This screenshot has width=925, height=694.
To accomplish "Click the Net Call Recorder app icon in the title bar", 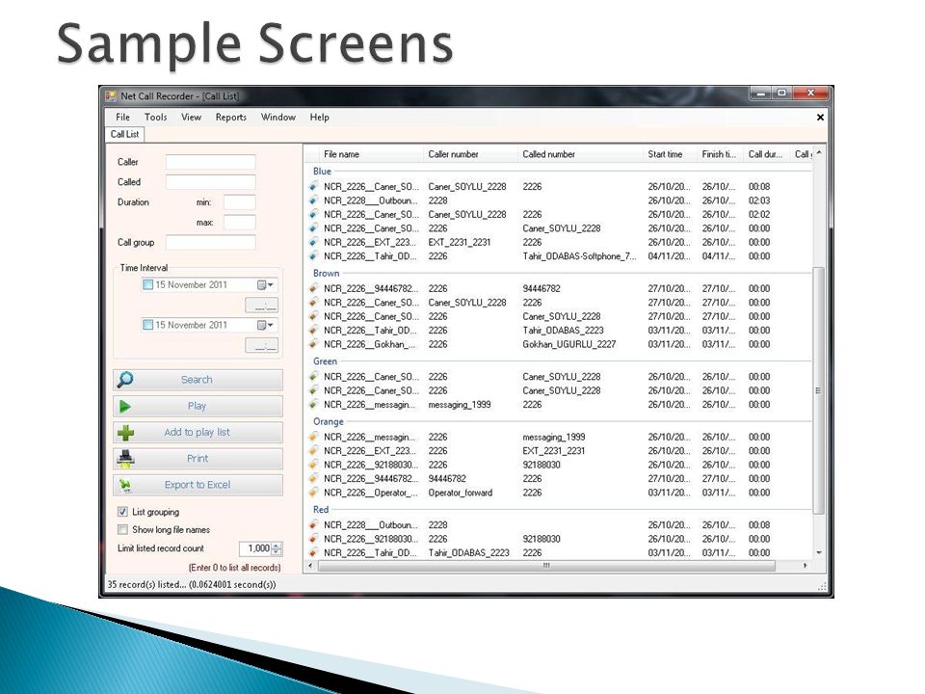I will (110, 96).
